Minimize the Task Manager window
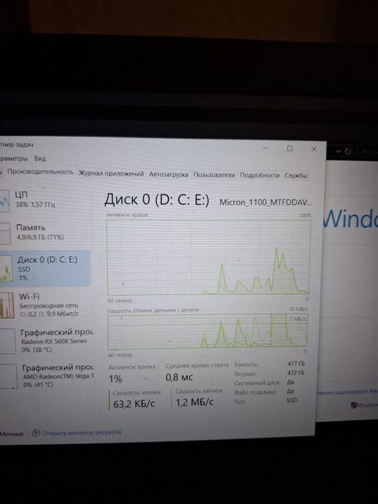 tap(265, 148)
